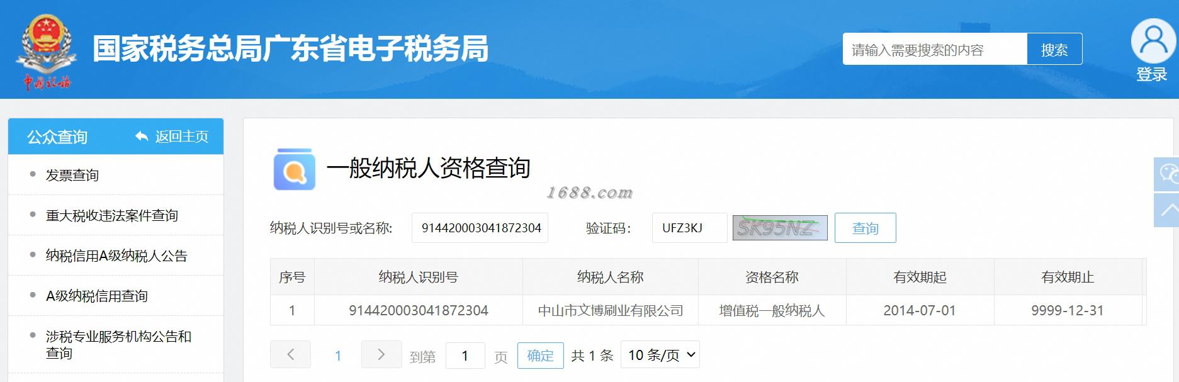Click table cell 914420003041872304
The height and width of the screenshot is (382, 1179).
419,310
